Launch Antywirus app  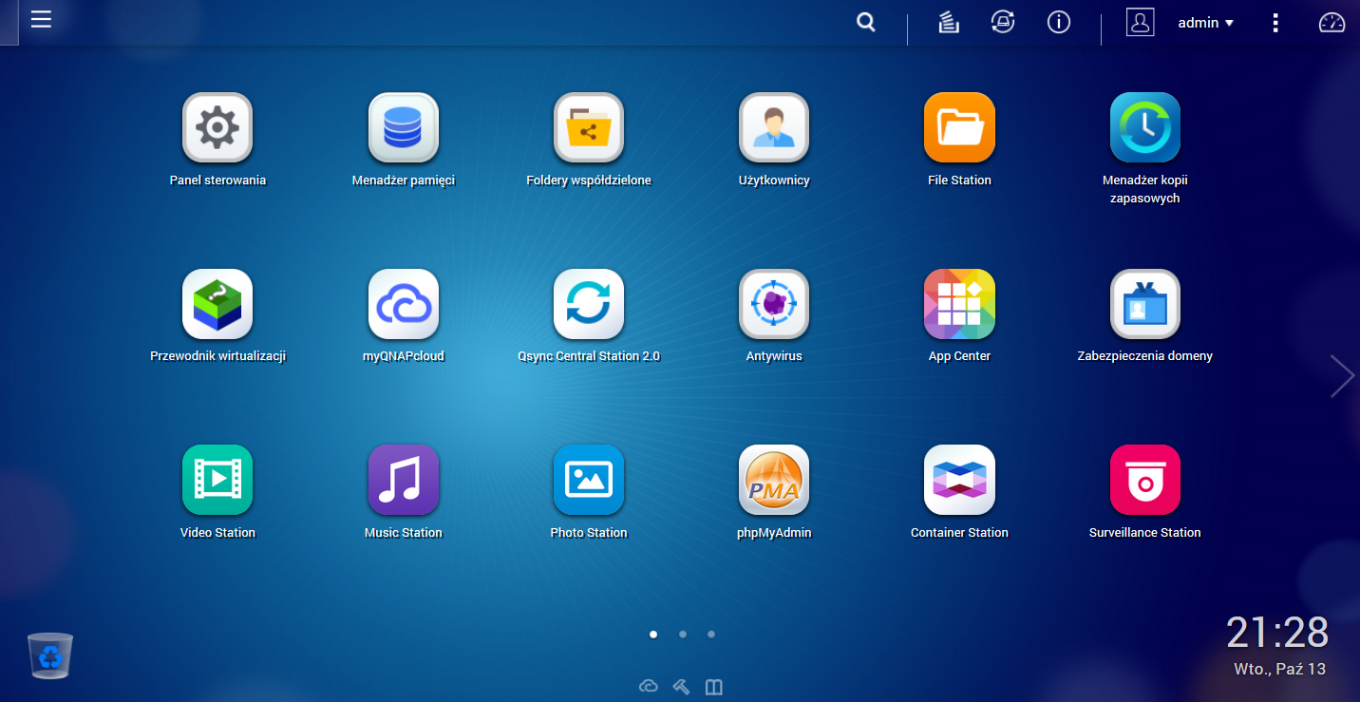click(774, 304)
